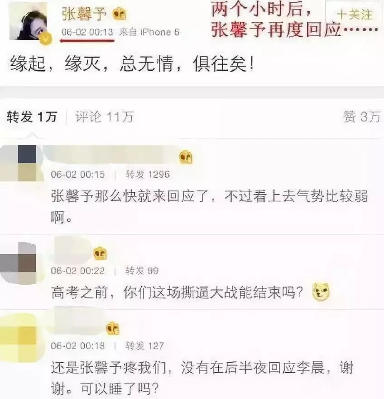Click the 06-02 00:13 post timestamp
The width and height of the screenshot is (384, 399).
point(87,32)
